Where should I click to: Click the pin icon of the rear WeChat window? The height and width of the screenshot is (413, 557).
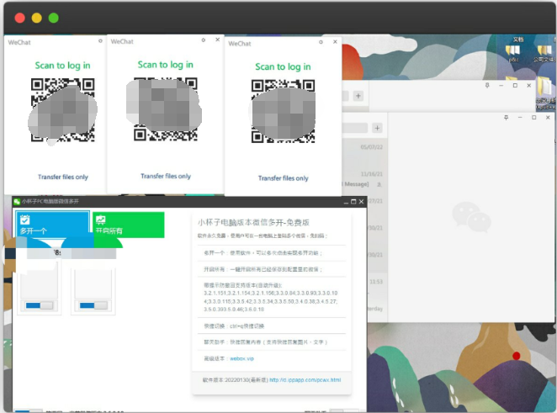pos(487,85)
